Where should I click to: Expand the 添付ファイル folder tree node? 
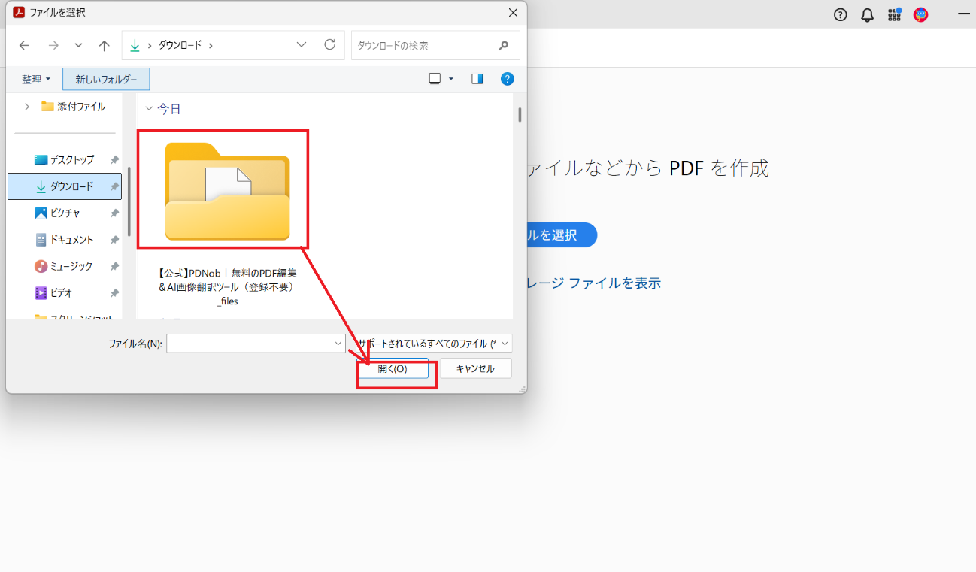click(27, 107)
